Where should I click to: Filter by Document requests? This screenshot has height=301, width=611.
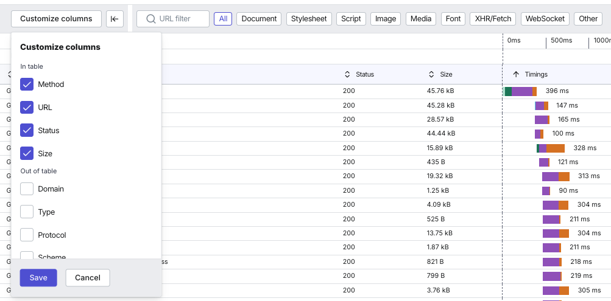pos(259,19)
